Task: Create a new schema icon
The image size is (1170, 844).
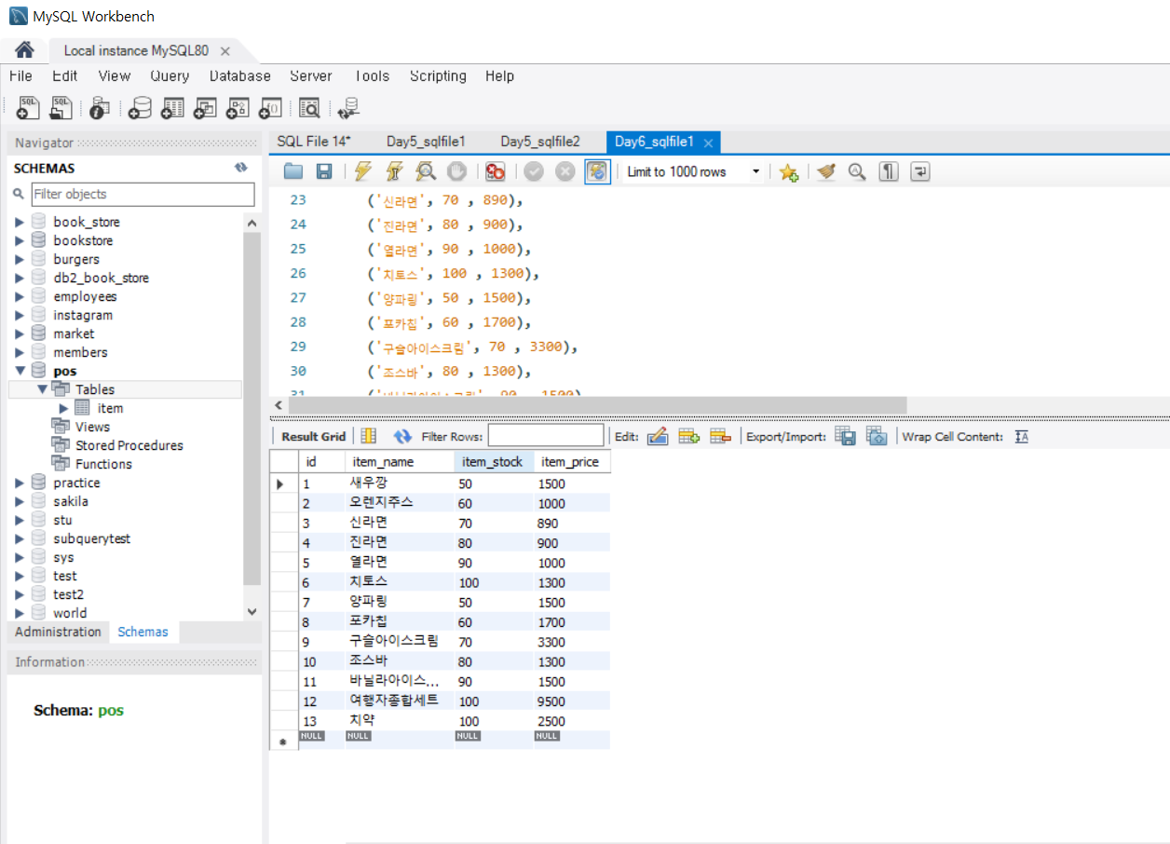Action: click(140, 108)
